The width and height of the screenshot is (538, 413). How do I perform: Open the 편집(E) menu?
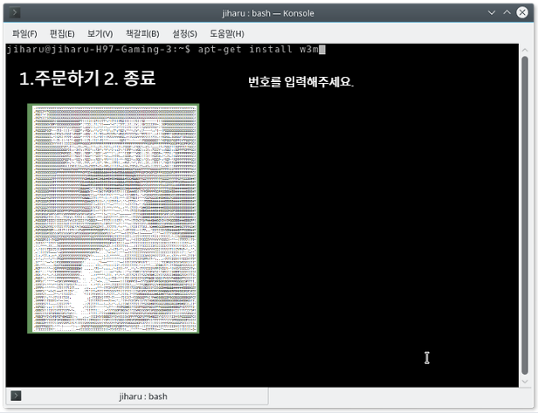point(62,33)
